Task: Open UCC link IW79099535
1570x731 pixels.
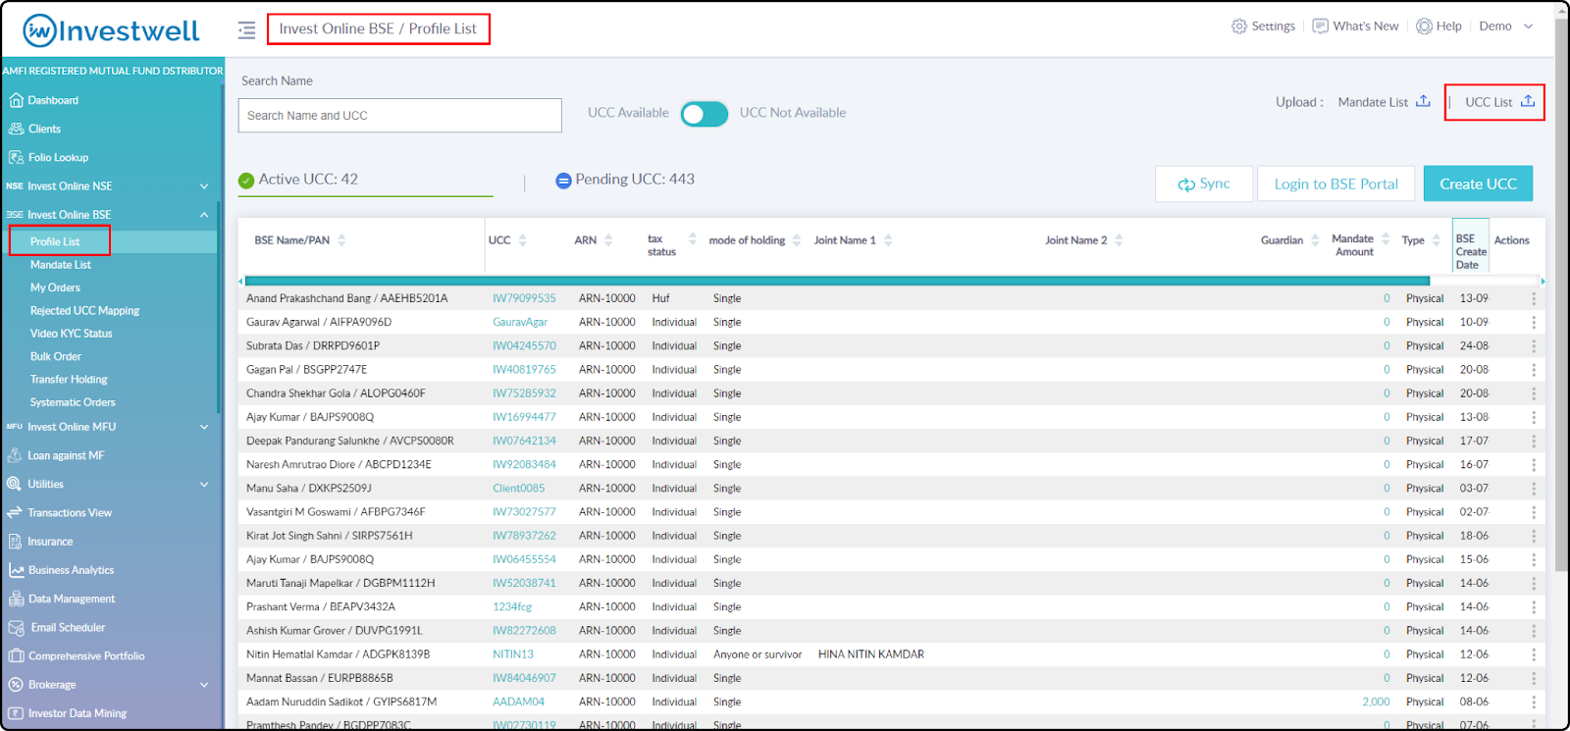Action: click(x=524, y=298)
